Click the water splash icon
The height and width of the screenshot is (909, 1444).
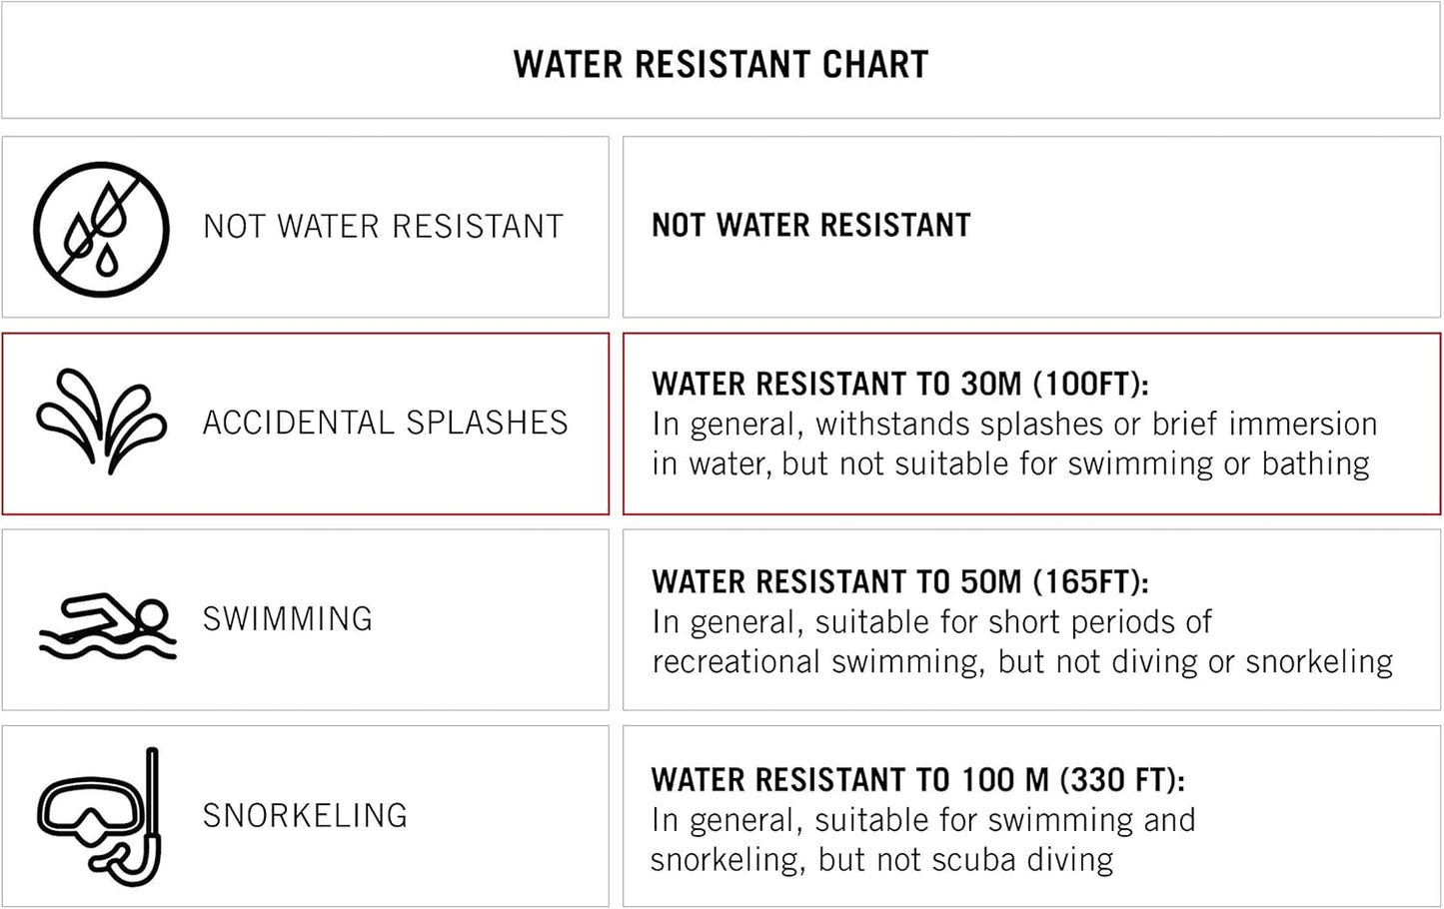tap(101, 421)
